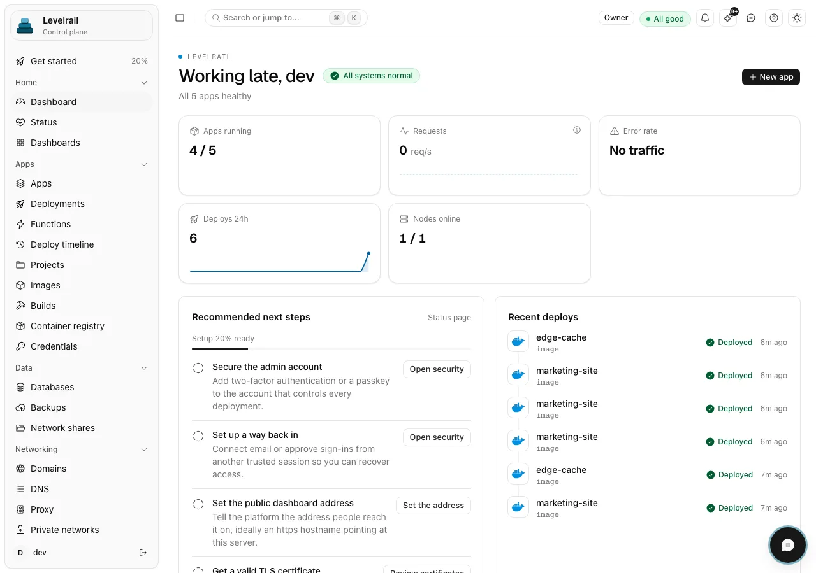Screen dimensions: 816x573
Task: Open the floating chat widget button
Action: point(788,545)
